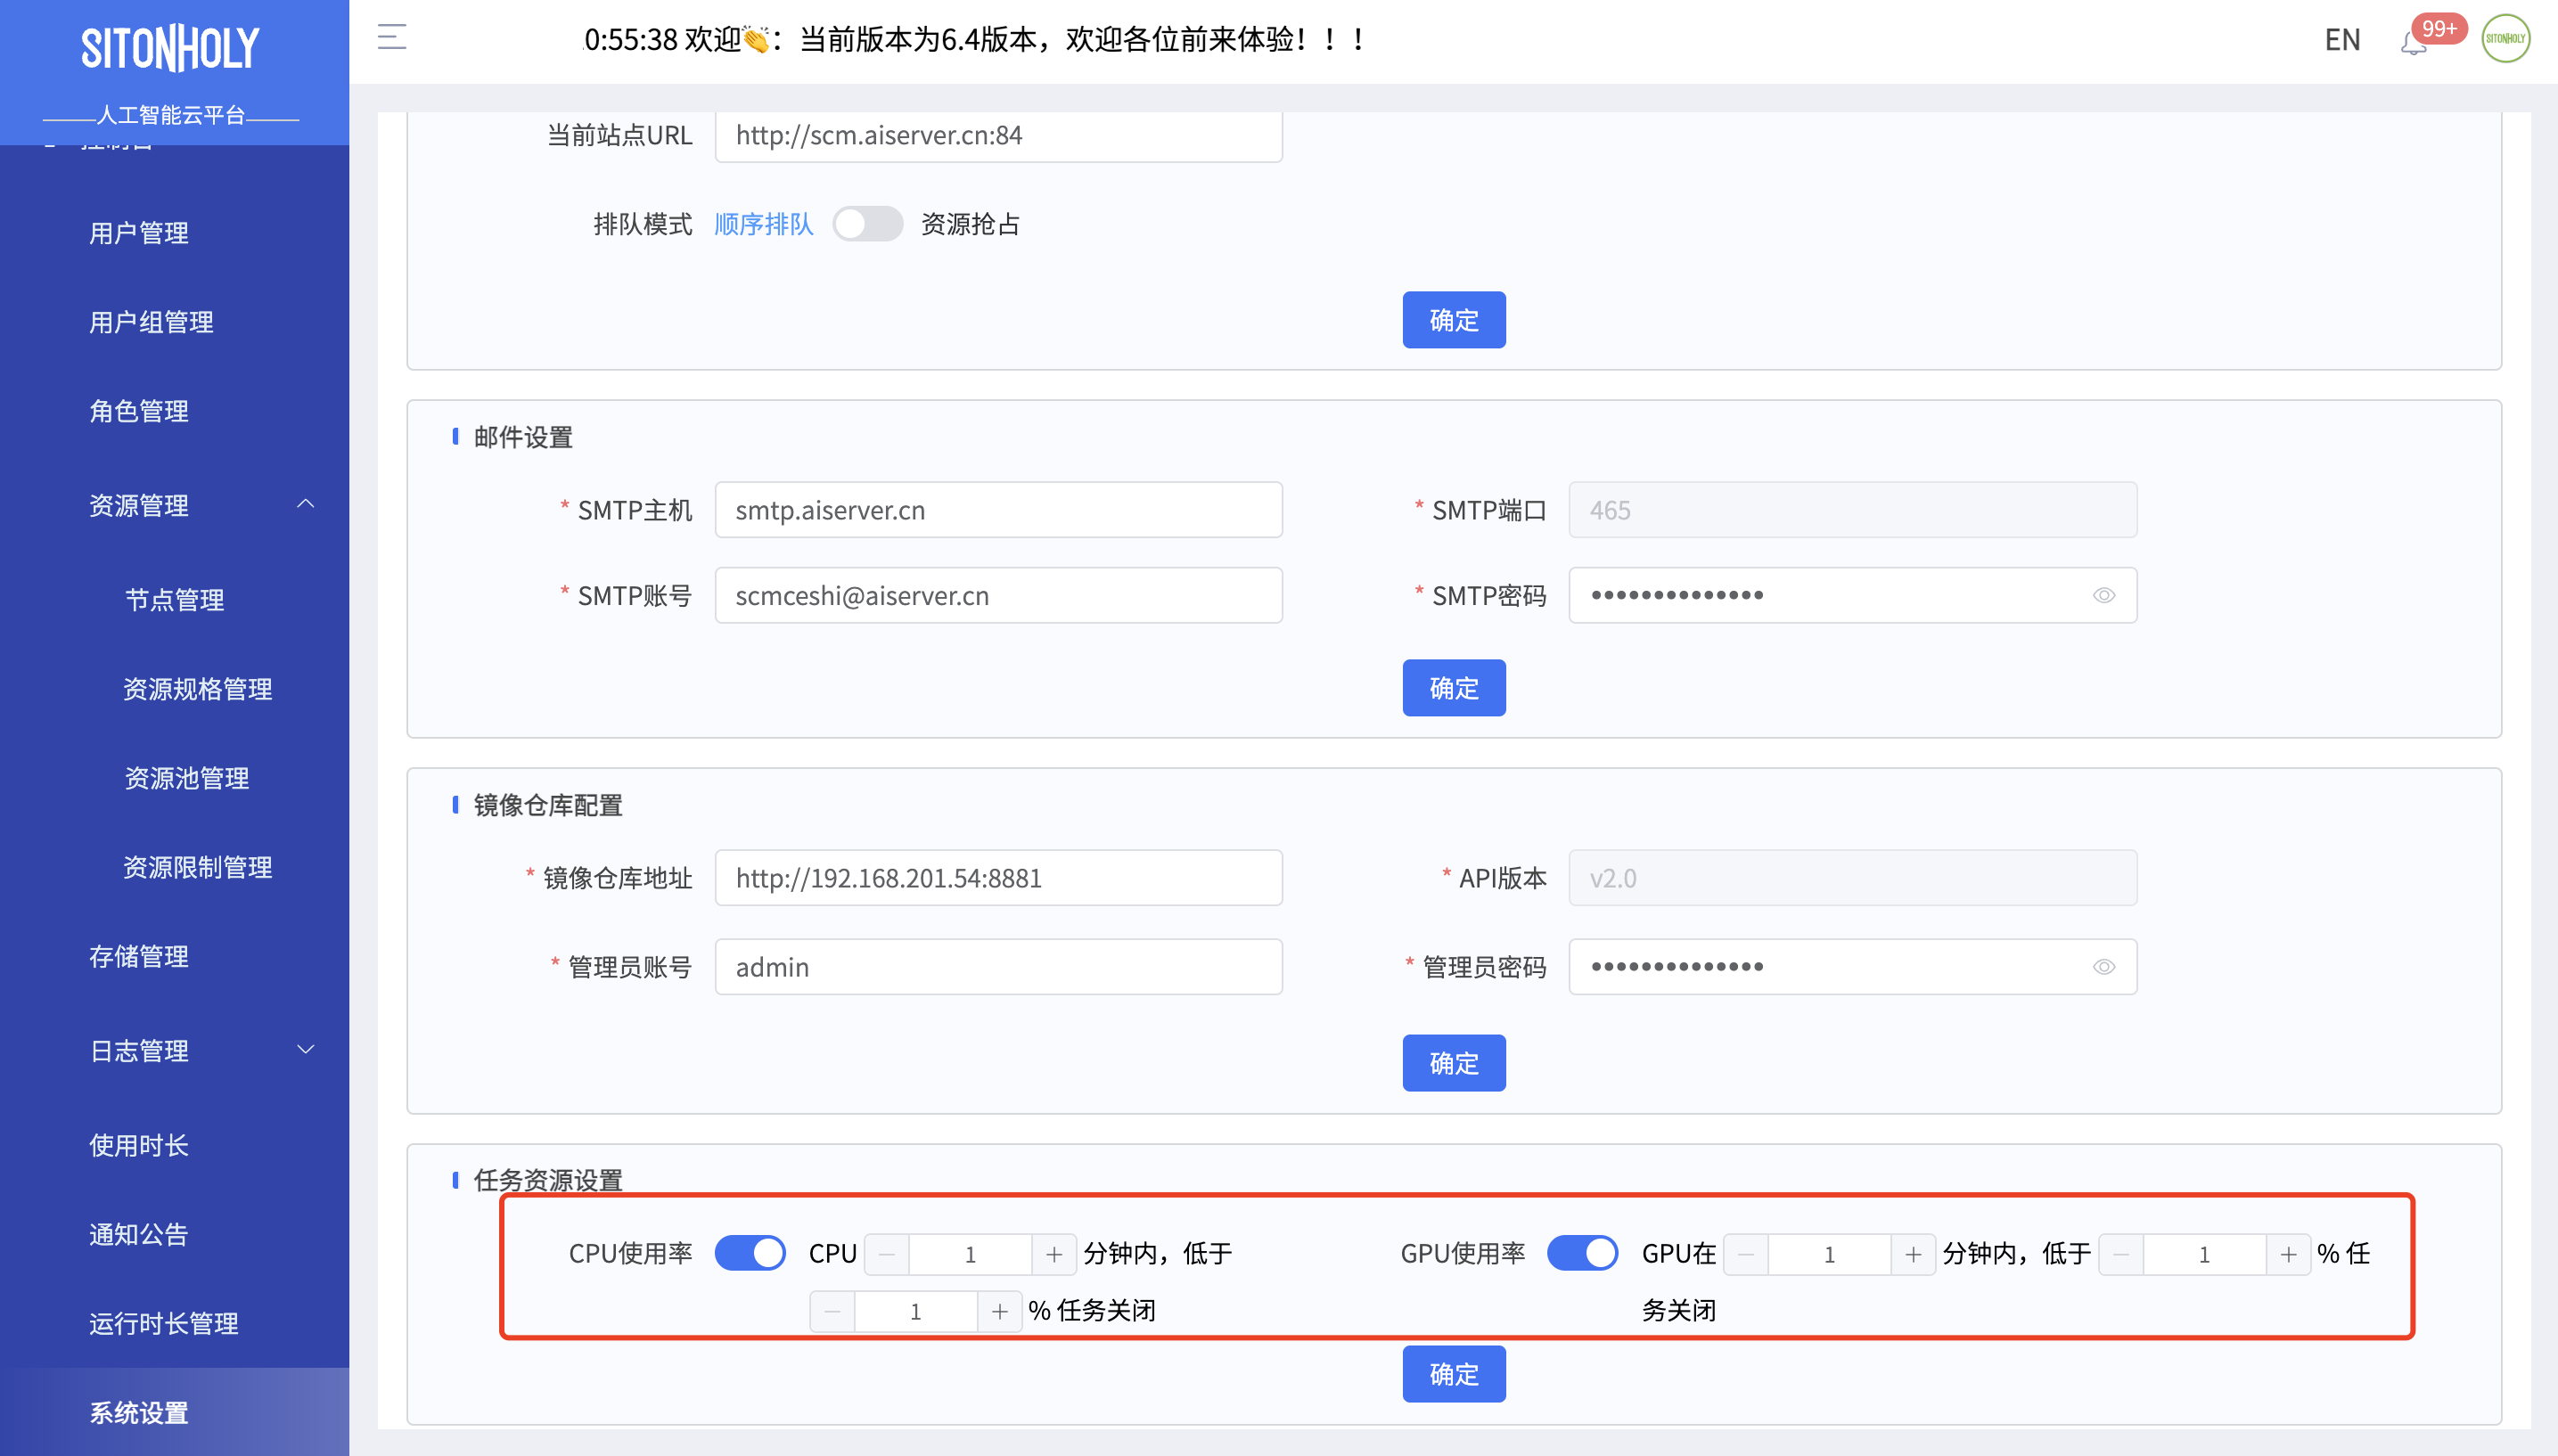Decrease CPU minutes with minus button

[x=887, y=1254]
